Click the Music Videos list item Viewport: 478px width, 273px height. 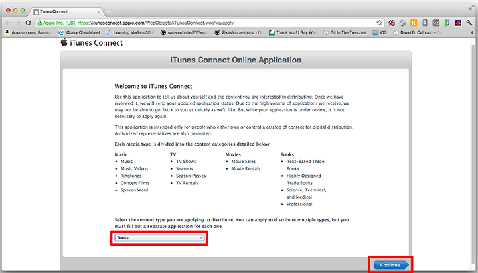click(134, 168)
